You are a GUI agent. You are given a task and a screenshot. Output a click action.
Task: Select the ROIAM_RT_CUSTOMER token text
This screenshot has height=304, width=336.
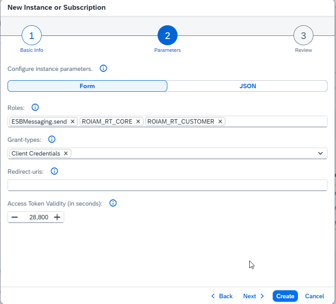coord(181,121)
